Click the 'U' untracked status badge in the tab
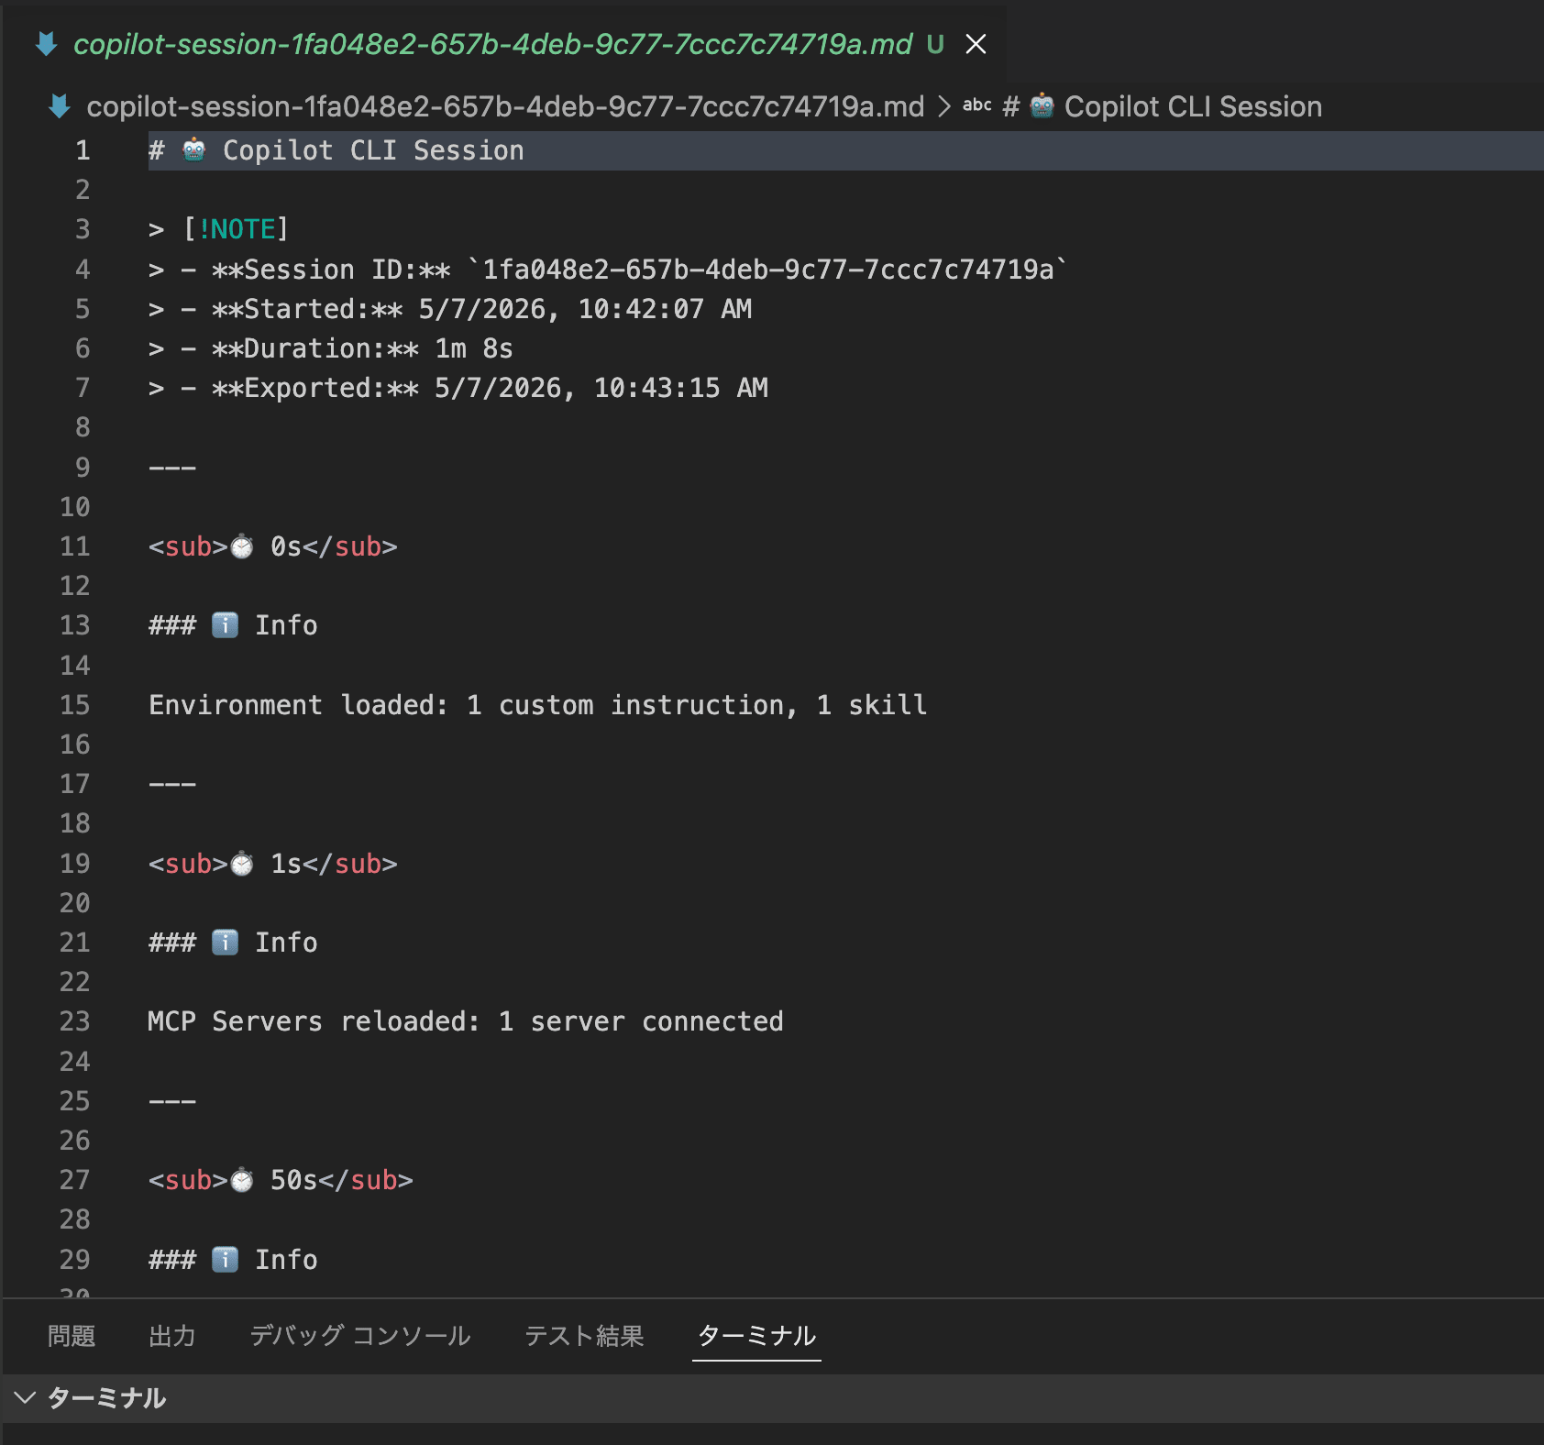The height and width of the screenshot is (1445, 1544). tap(935, 44)
